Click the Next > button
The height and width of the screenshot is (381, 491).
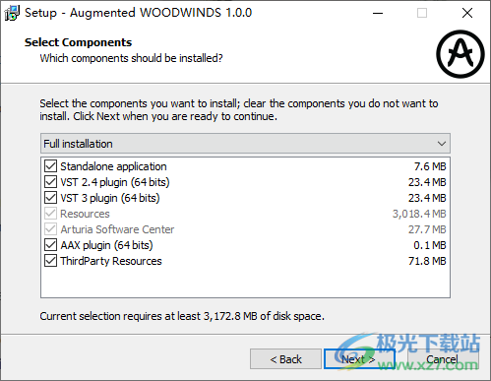(x=359, y=359)
